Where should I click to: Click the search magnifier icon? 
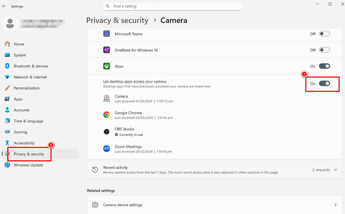[107, 6]
